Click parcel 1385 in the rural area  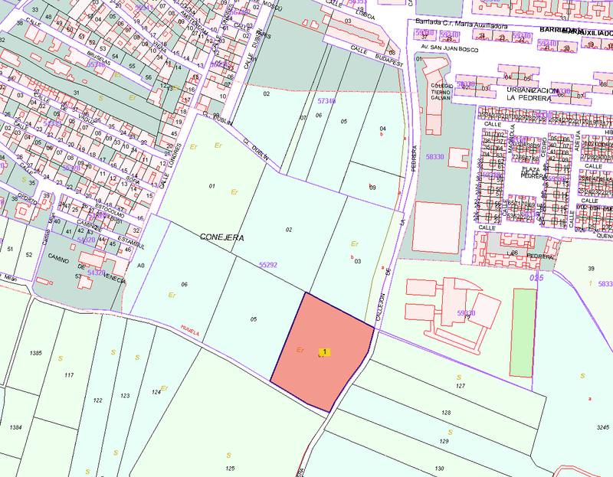point(35,353)
